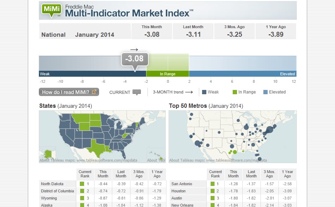
Task: Click the external-link icon beside How do I read MiMi
Action: (94, 91)
